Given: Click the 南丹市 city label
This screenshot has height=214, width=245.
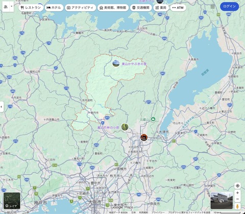Looking at the screenshot, I should point(94,113).
